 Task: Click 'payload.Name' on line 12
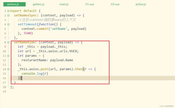point(61,60)
